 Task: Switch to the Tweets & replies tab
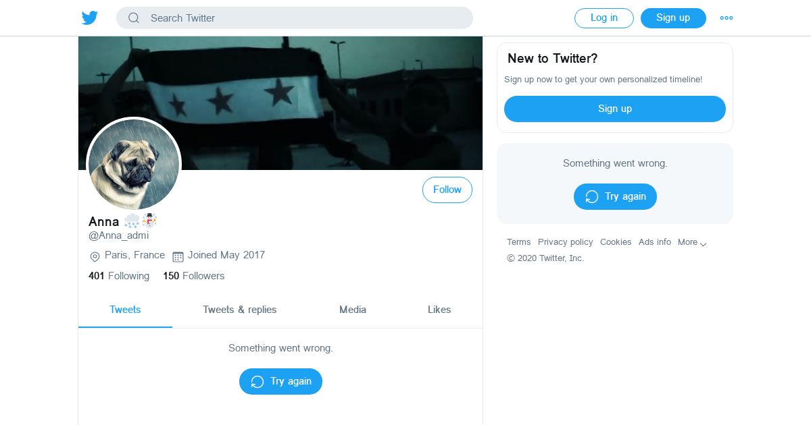pos(240,310)
